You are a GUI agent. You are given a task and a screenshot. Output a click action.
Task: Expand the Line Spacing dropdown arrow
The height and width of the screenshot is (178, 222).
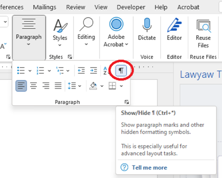79,86
